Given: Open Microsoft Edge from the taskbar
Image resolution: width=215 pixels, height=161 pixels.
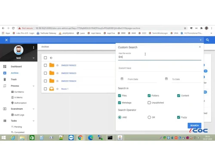Looking at the screenshot, I should 90,138.
